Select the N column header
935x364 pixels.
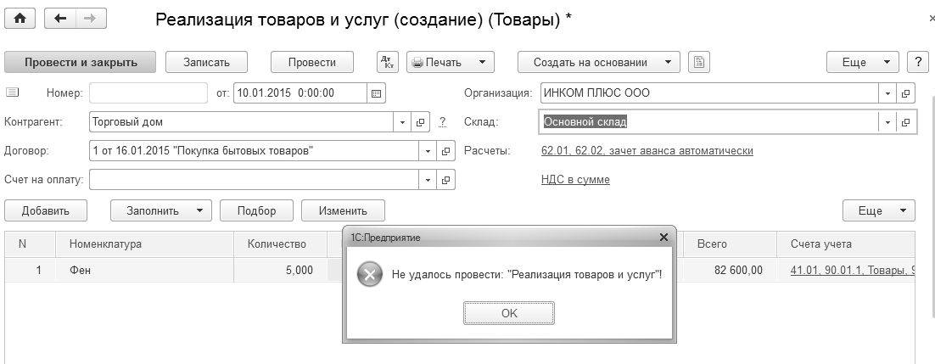(x=30, y=244)
